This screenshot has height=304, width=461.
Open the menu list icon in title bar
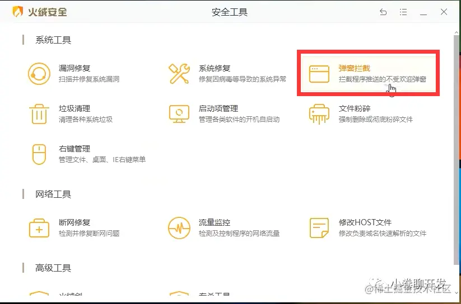(403, 12)
